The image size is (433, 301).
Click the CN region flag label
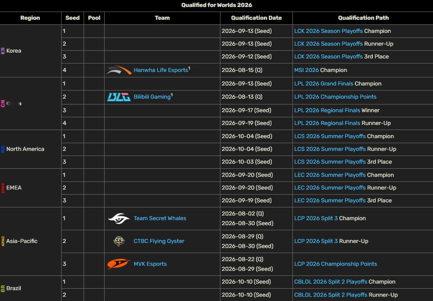(3, 103)
